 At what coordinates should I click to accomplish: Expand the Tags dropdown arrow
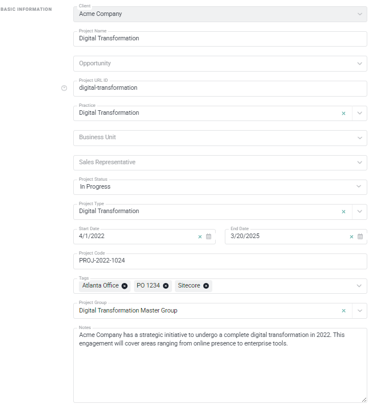pos(359,286)
